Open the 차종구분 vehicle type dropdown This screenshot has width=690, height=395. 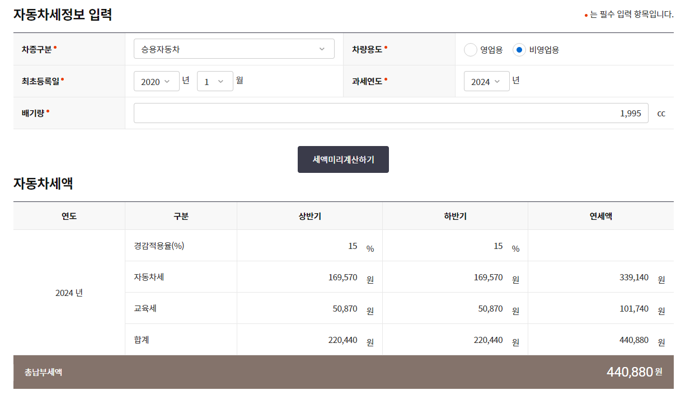coord(233,49)
